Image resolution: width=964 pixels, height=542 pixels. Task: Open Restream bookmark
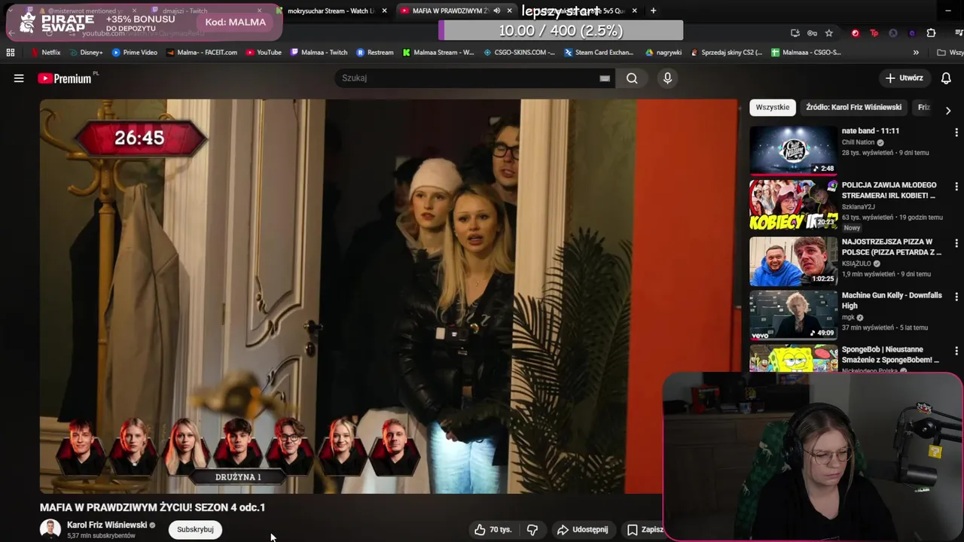point(375,53)
